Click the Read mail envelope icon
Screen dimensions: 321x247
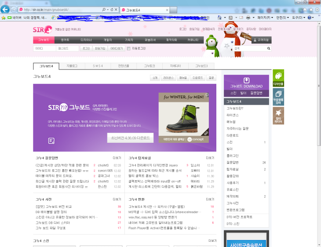[241, 18]
